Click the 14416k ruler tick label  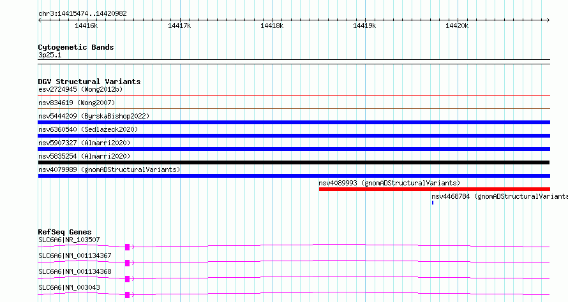(86, 25)
